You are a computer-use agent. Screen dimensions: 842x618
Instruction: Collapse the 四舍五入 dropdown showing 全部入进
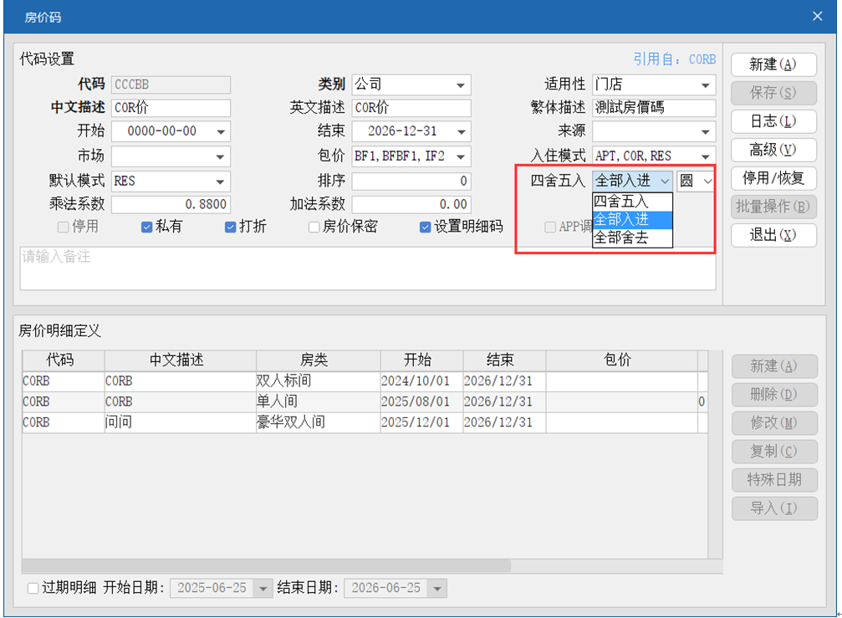point(665,181)
